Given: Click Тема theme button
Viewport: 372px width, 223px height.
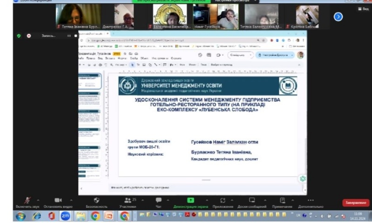Looking at the screenshot, I should pos(204,65).
